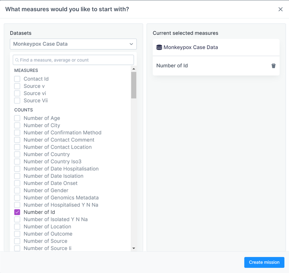The image size is (289, 273).
Task: Click the Monkeypox Case Data database icon
Action: pyautogui.click(x=159, y=47)
